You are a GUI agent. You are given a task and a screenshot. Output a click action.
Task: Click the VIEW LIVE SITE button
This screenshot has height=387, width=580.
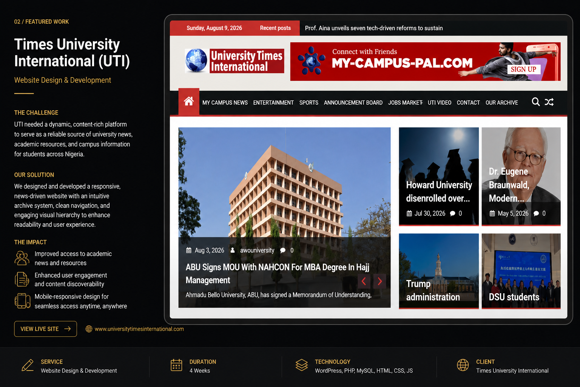coord(46,329)
